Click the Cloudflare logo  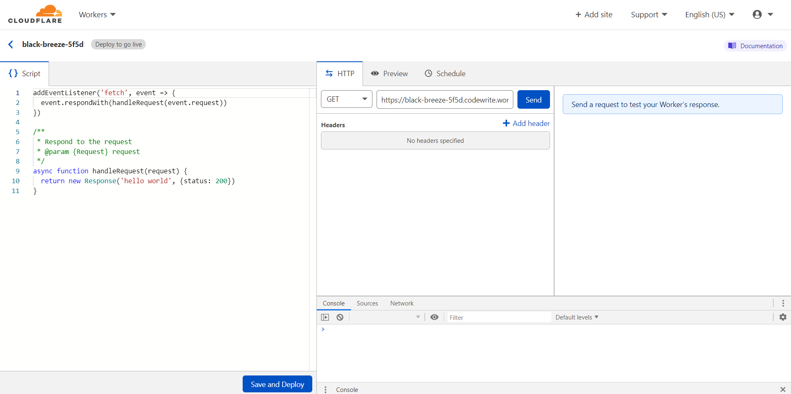coord(35,14)
